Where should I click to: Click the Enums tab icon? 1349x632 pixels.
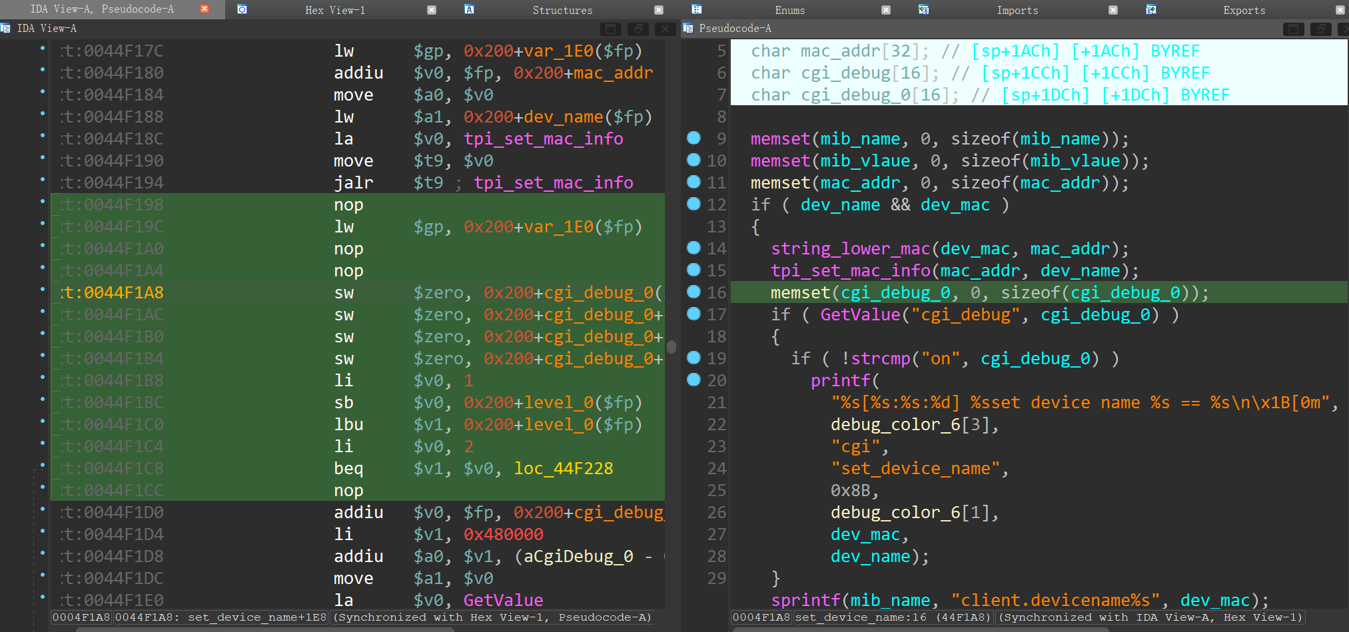click(x=696, y=9)
